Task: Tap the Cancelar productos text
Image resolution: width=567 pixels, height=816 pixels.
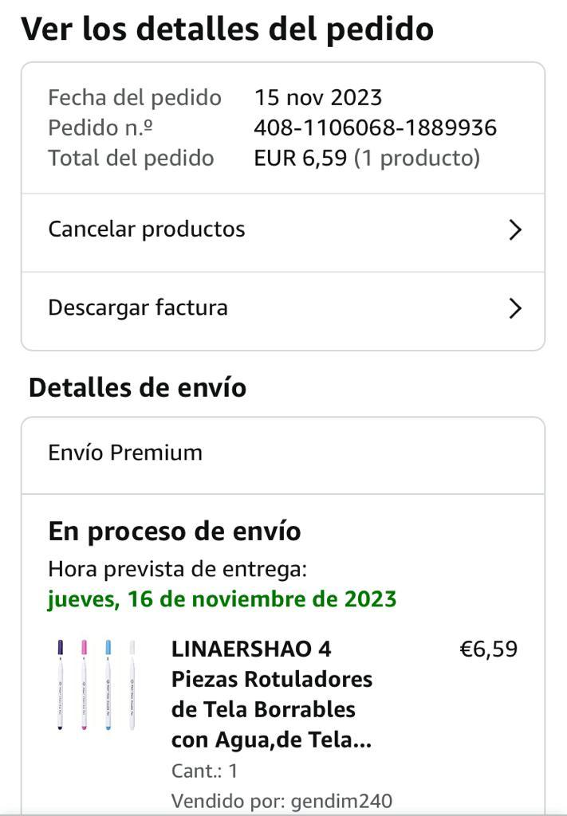Action: tap(147, 229)
